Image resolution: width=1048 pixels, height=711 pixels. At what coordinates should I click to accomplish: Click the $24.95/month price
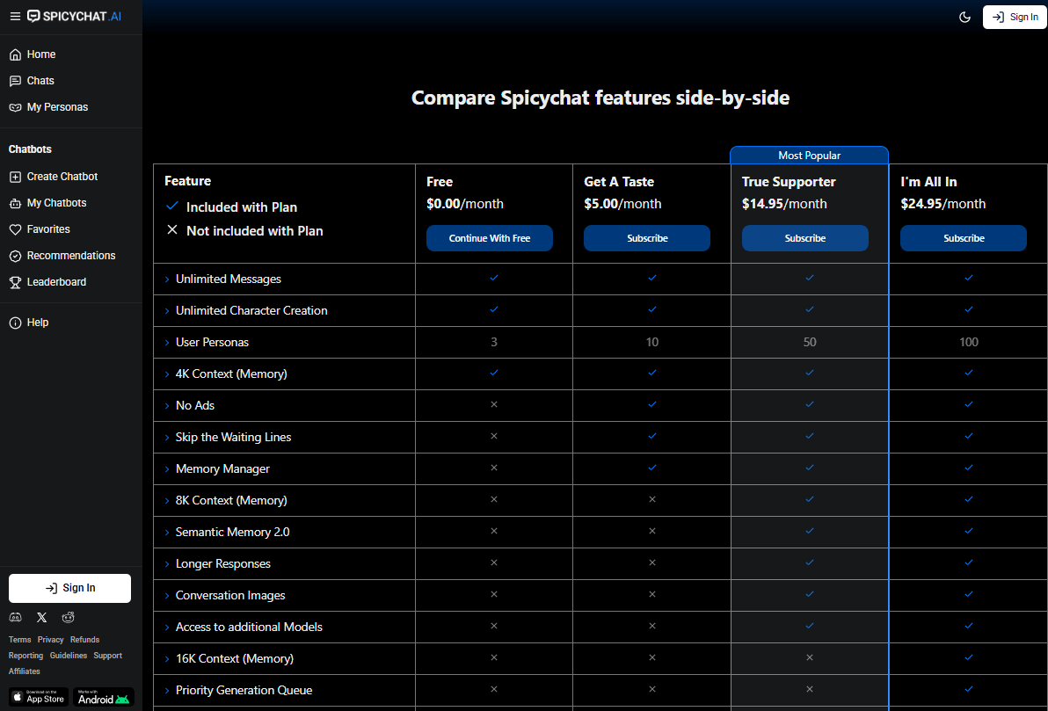[943, 204]
